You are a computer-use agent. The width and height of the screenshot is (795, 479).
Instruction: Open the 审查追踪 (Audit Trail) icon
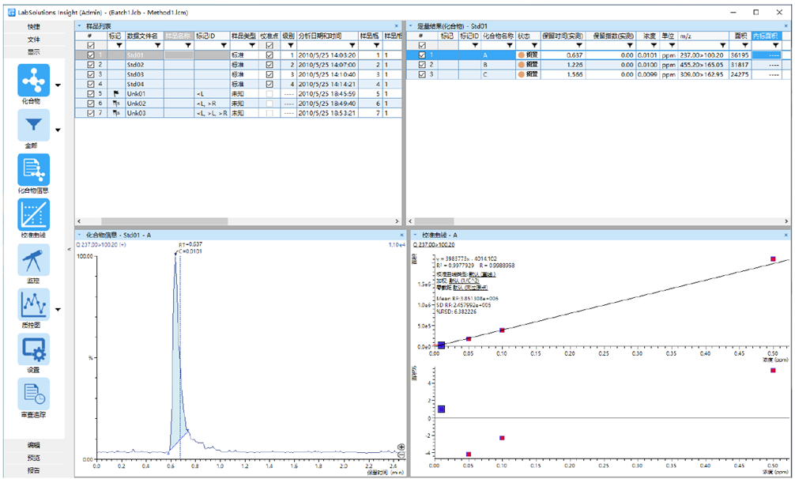pos(33,393)
